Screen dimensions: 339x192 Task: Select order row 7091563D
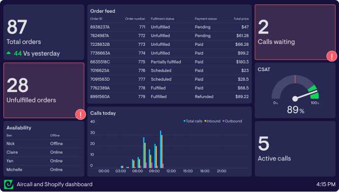(169, 79)
